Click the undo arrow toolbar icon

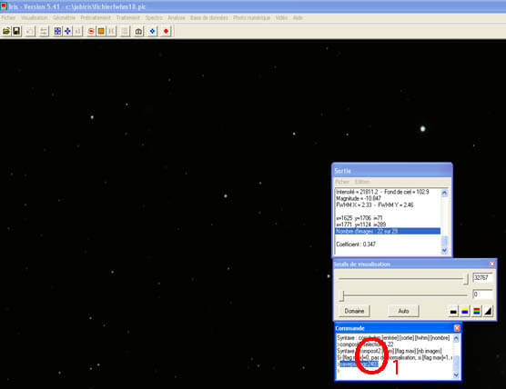click(x=30, y=31)
